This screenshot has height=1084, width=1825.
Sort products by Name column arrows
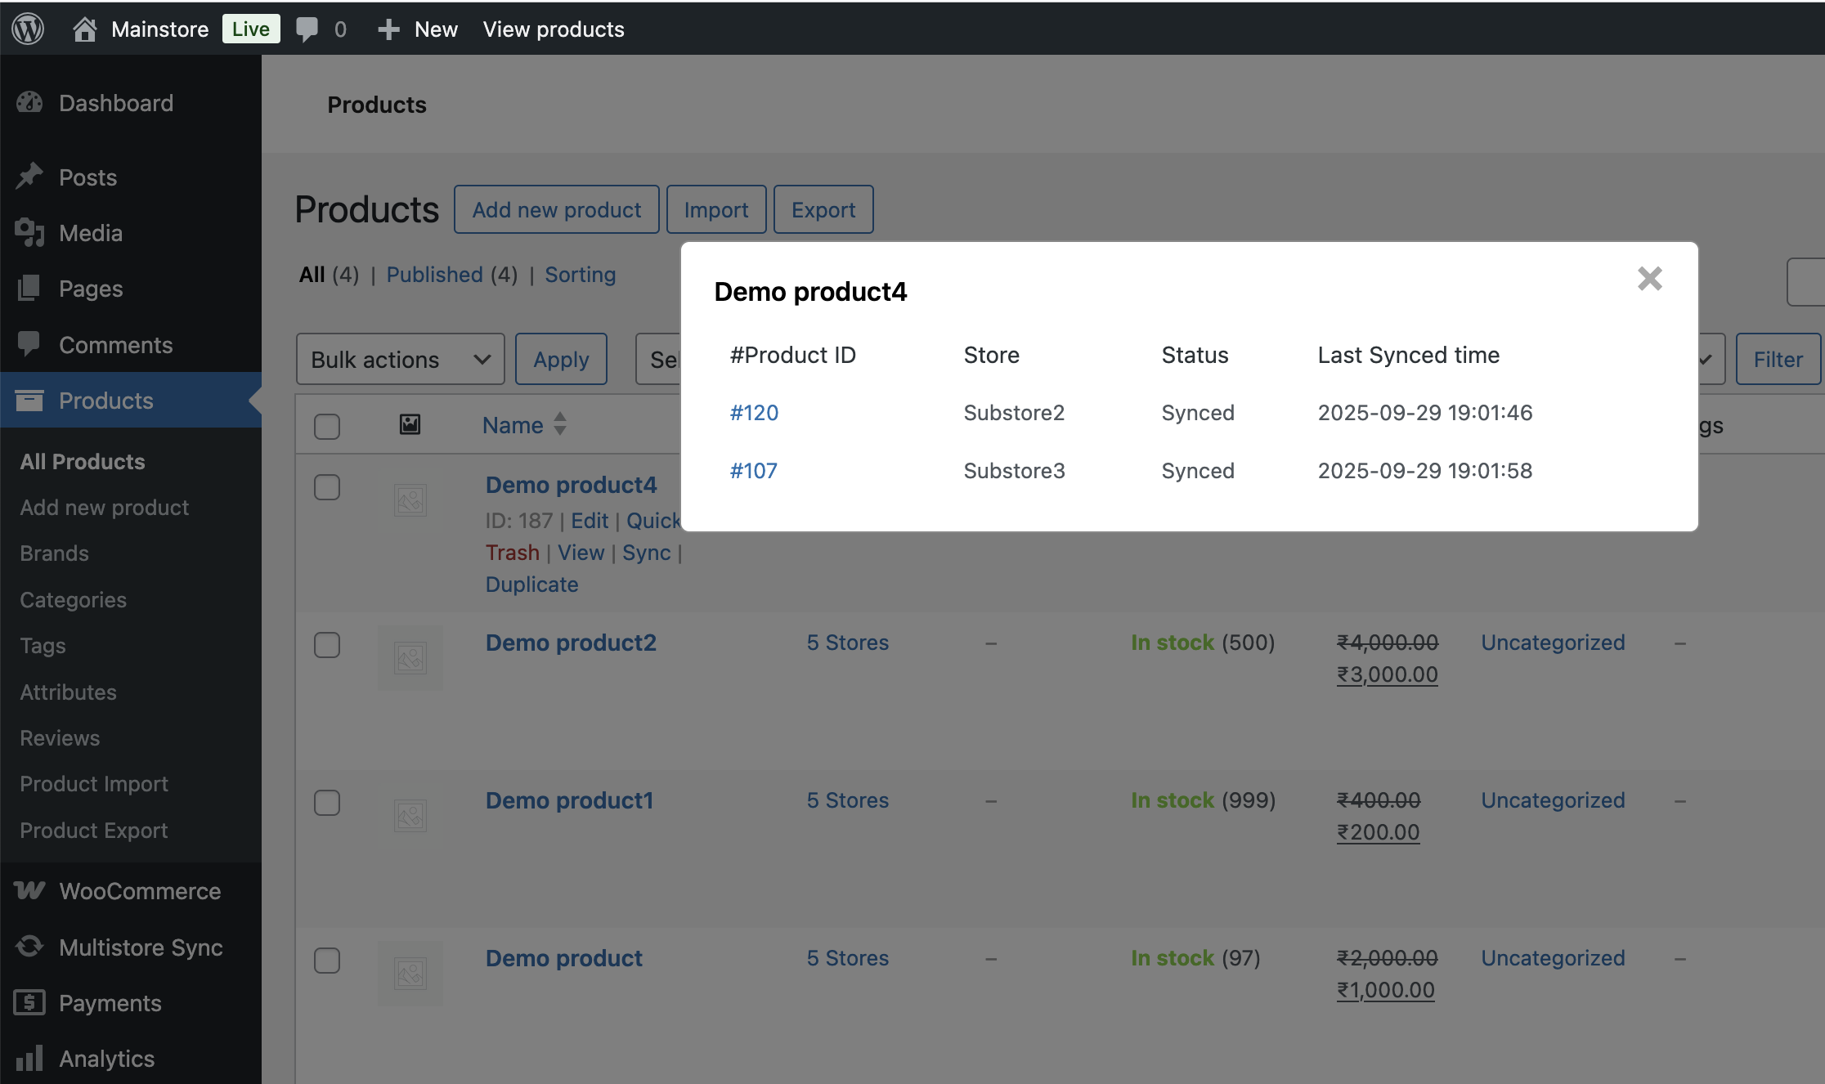(560, 423)
